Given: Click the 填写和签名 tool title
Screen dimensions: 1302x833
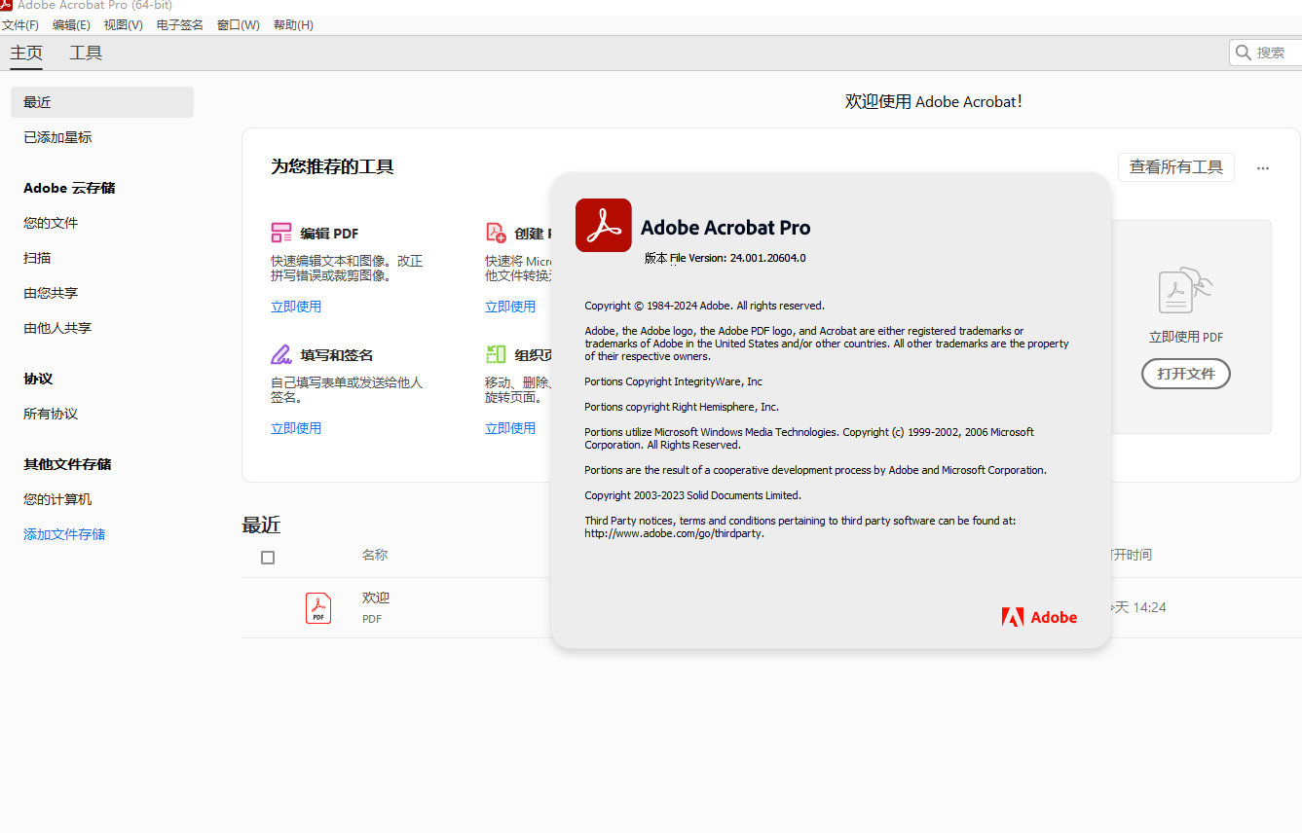Looking at the screenshot, I should [337, 355].
